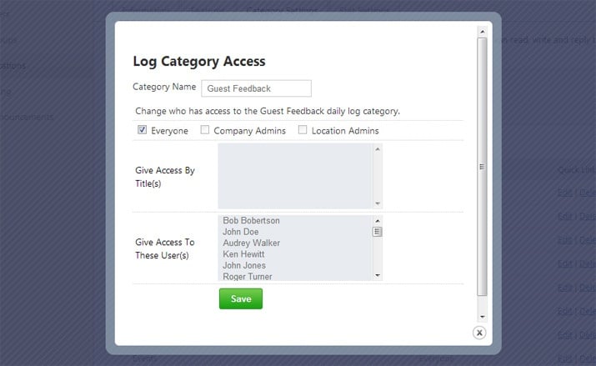Image resolution: width=596 pixels, height=366 pixels.
Task: Close the Log Category Access dialog
Action: pyautogui.click(x=479, y=333)
